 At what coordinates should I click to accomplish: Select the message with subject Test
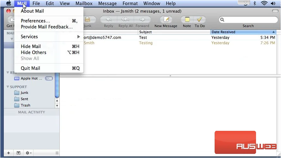180,37
